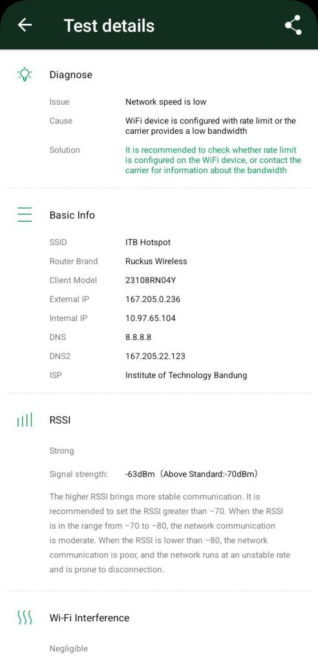
Task: Click the Basic Info list icon
Action: 25,215
